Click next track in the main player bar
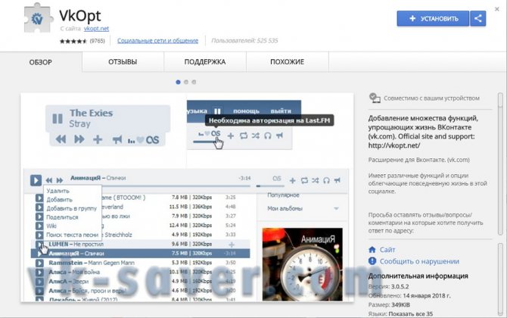The width and height of the screenshot is (507, 318). tap(60, 180)
